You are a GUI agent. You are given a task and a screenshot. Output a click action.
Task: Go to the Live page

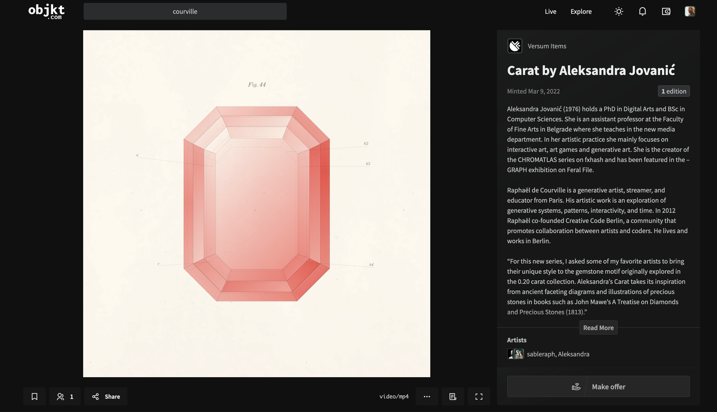(550, 11)
